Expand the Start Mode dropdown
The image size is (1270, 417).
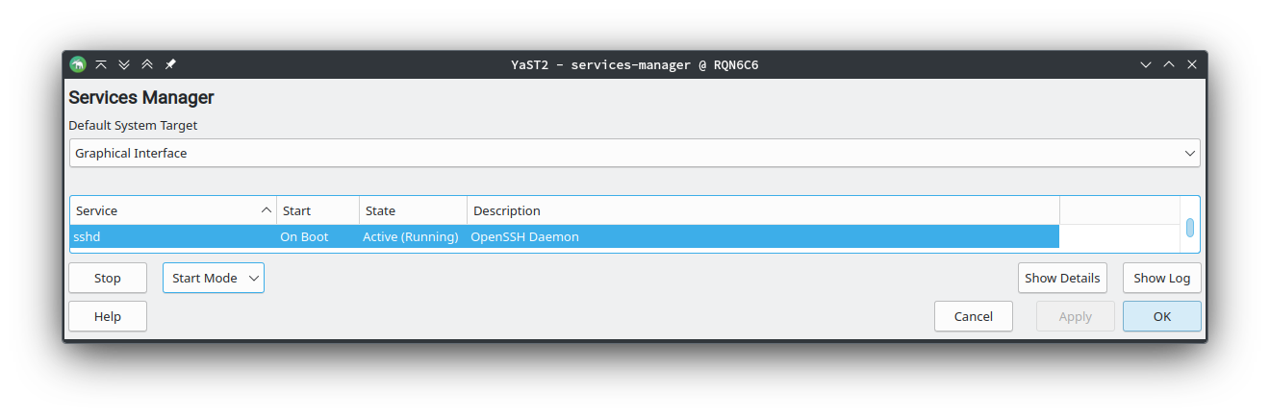point(214,278)
